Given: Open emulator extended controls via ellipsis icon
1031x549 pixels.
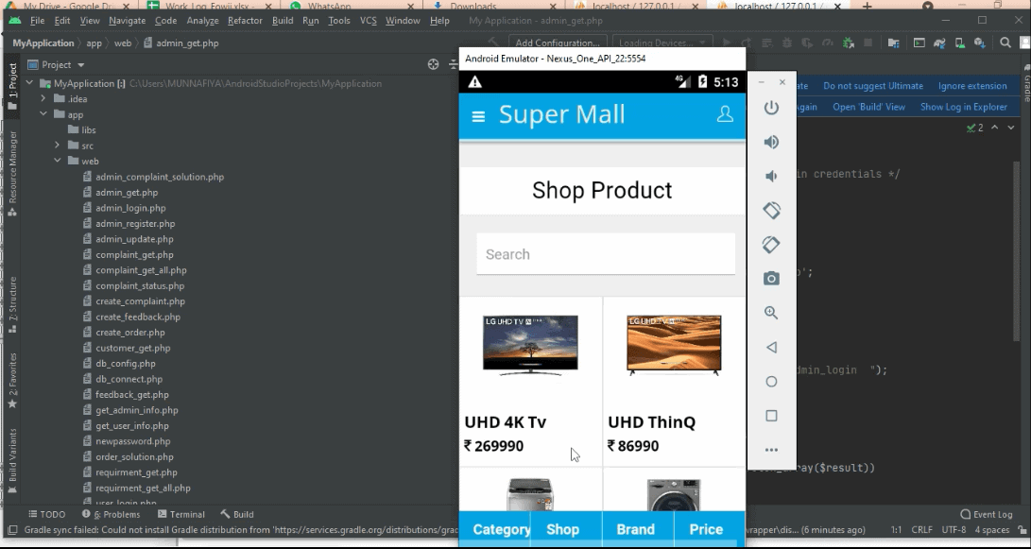Looking at the screenshot, I should point(771,449).
